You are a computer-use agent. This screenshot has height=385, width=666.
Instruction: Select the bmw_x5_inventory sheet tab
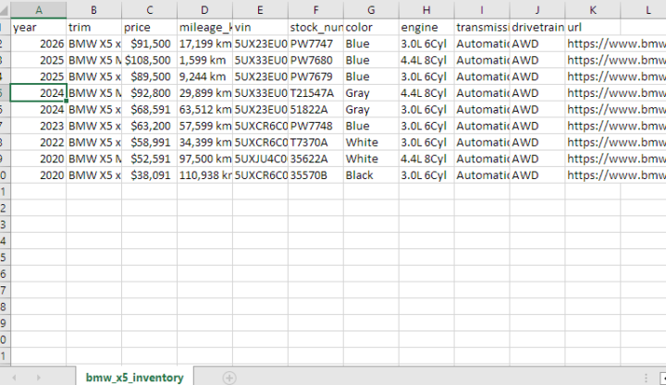(x=135, y=377)
